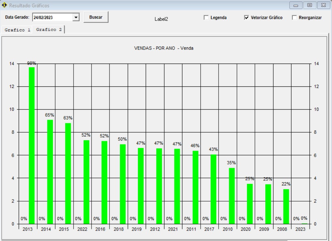
Task: Click the 2023 label on the x-axis
Action: tap(300, 229)
